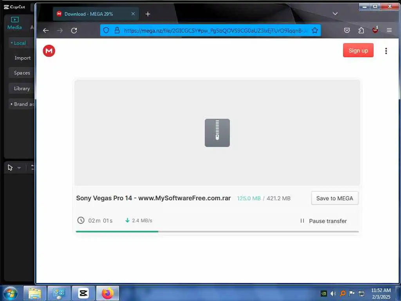Click the Sign up button
This screenshot has width=401, height=301.
coord(358,51)
